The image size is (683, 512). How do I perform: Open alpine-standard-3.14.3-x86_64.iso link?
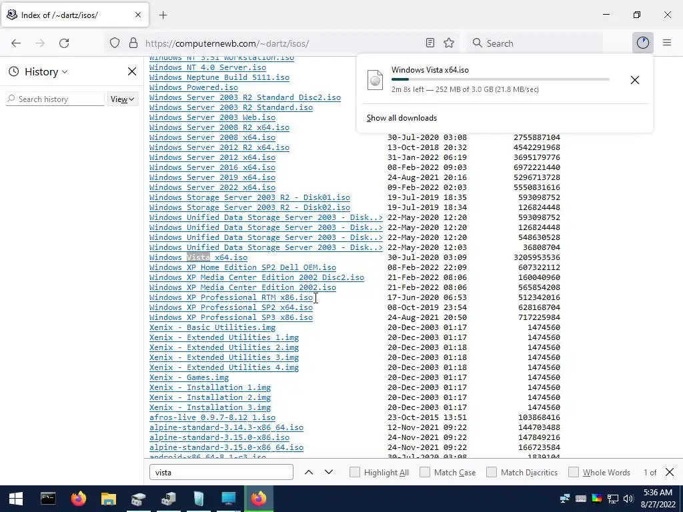click(x=226, y=428)
